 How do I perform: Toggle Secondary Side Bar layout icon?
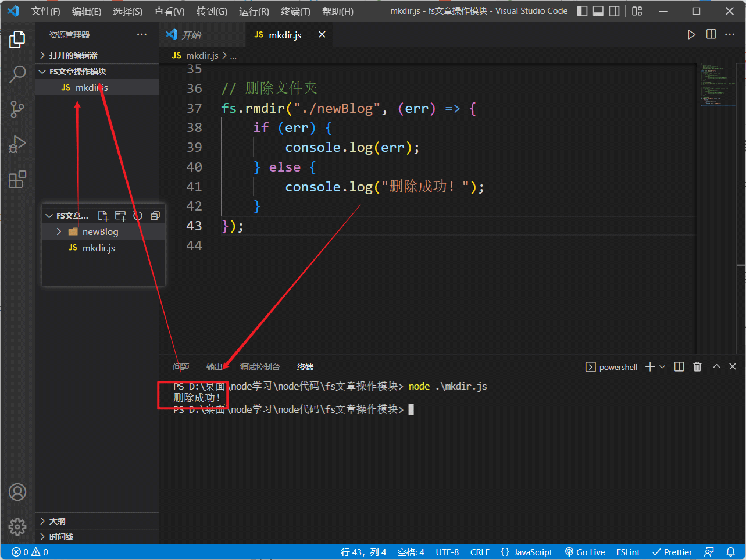(x=614, y=11)
